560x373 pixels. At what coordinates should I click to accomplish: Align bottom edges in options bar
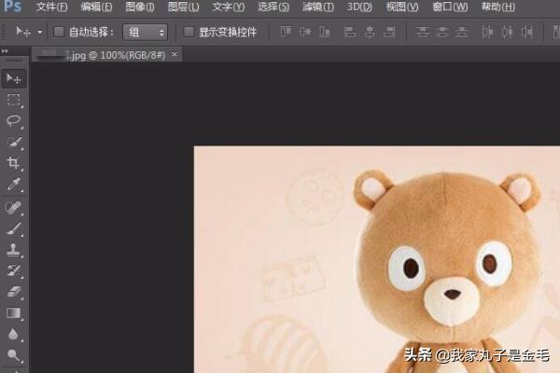coord(325,32)
